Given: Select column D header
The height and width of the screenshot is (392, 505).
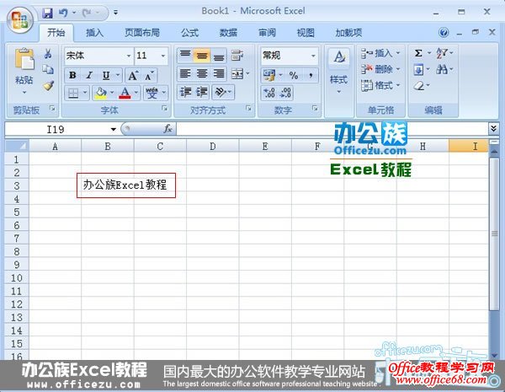Looking at the screenshot, I should click(213, 146).
